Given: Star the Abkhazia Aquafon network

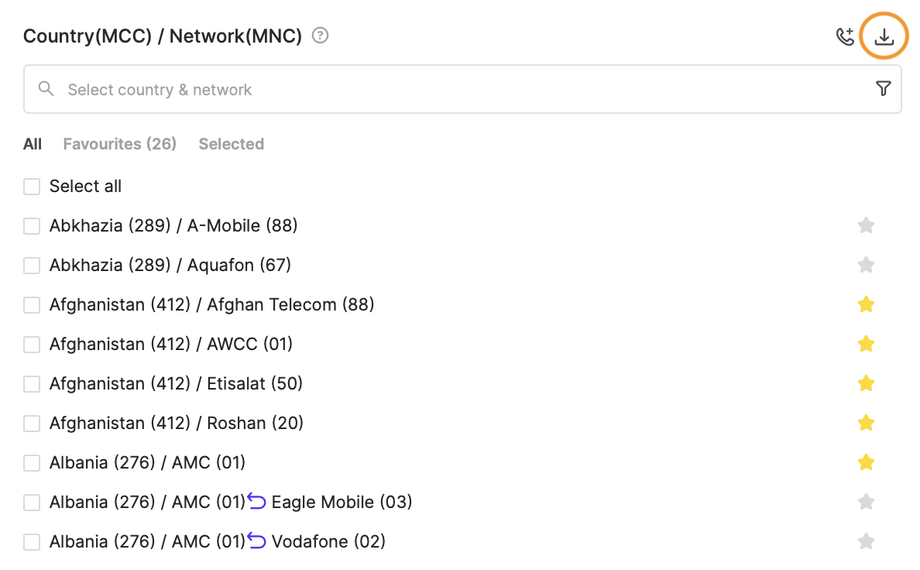Looking at the screenshot, I should [x=866, y=265].
